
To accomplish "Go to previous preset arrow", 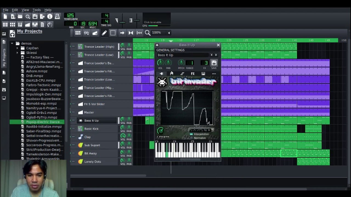I will tap(211, 55).
